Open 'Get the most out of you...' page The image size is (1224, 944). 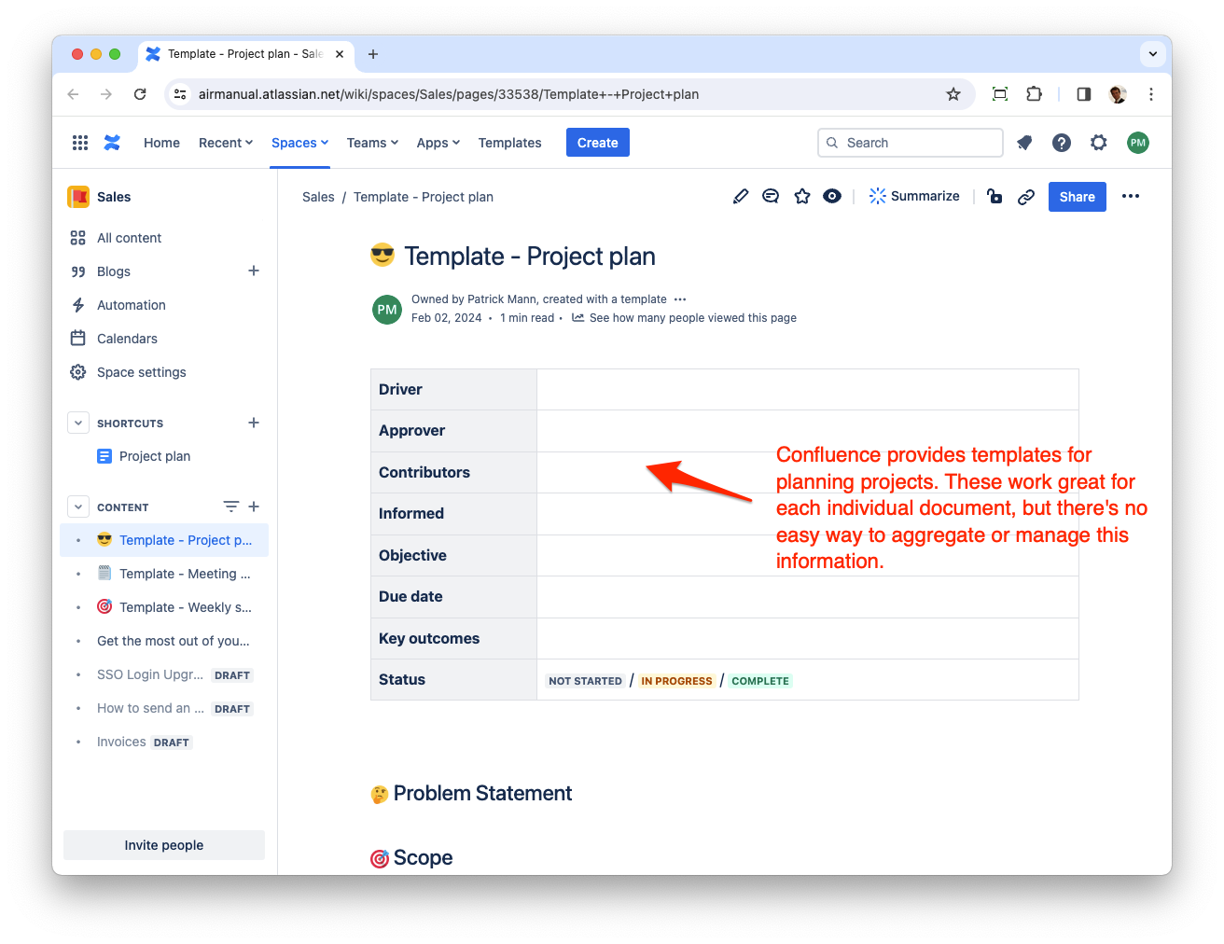pos(164,641)
